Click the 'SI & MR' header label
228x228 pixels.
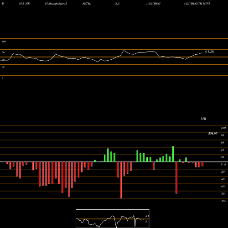[24, 4]
